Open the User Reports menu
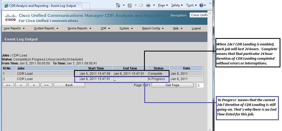Screen dimensions: 282x131 pos(14,28)
